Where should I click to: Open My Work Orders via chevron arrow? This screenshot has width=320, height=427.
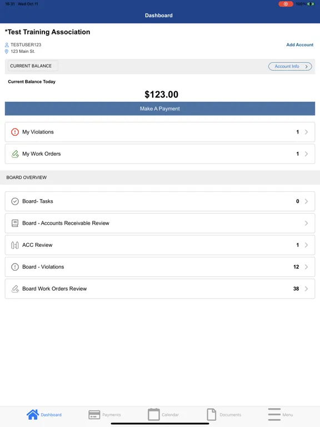306,154
